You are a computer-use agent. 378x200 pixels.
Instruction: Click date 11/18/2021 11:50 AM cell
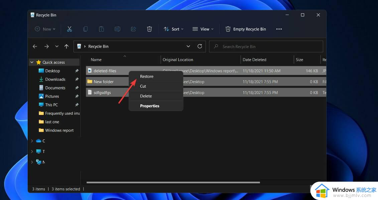coord(262,71)
